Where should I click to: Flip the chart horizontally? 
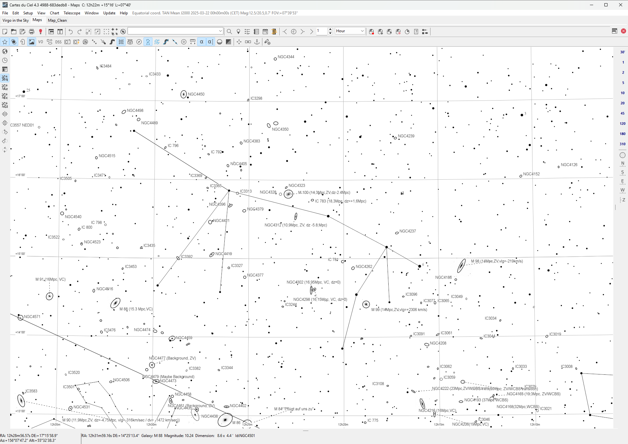[x=5, y=114]
